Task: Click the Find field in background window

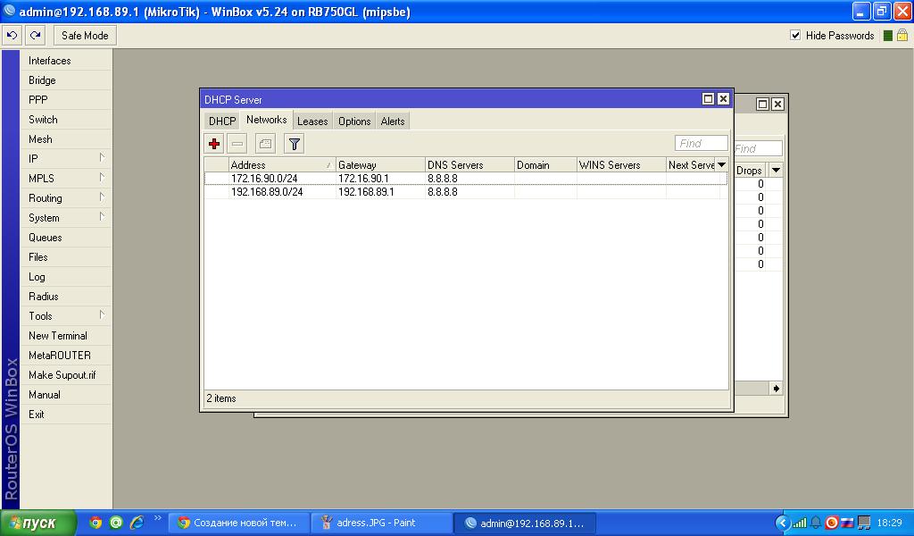Action: click(758, 148)
